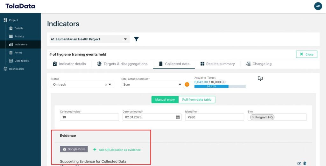Click the Data tables grid icon
This screenshot has height=166, width=326.
pyautogui.click(x=11, y=61)
